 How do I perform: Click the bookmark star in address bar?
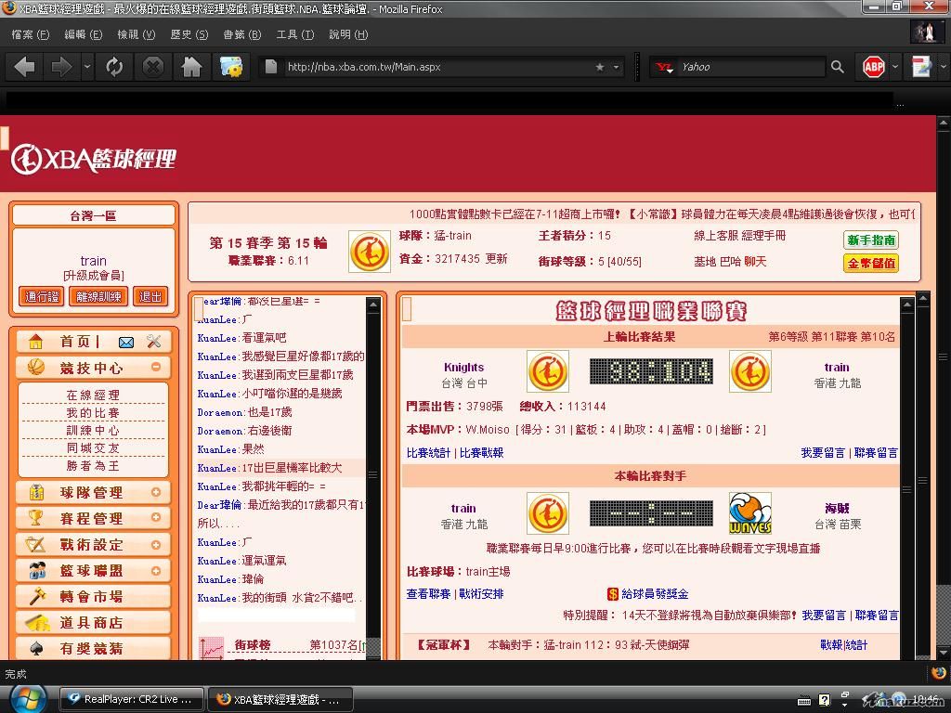[x=600, y=67]
